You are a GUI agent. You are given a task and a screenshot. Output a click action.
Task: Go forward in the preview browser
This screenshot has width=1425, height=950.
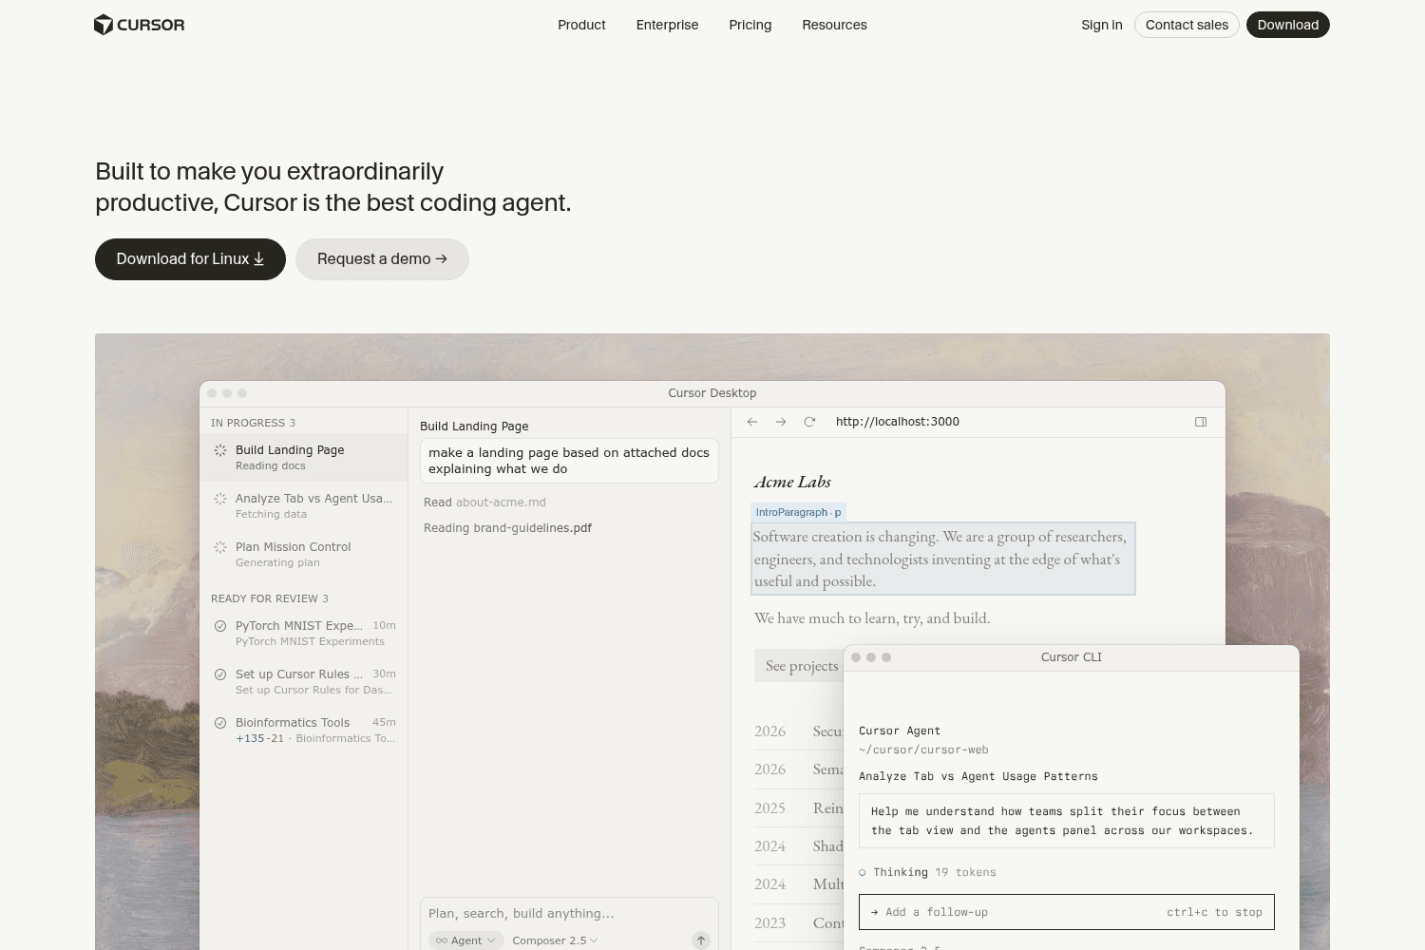[781, 422]
